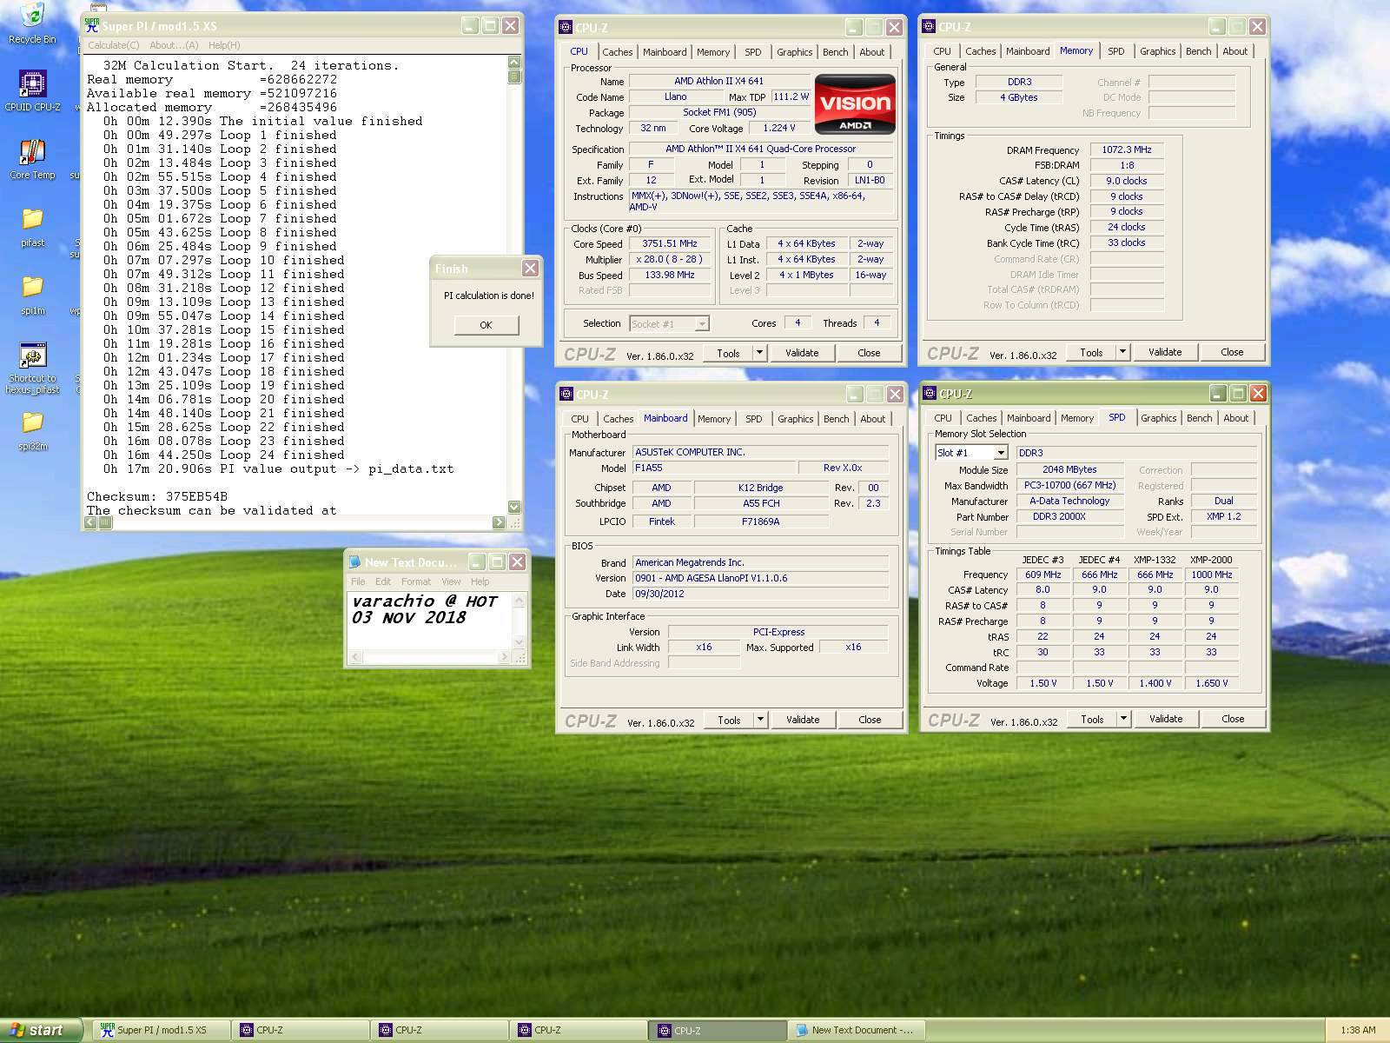Screen dimensions: 1390x1043
Task: Click the AMD Vision logo in CPU-Z
Action: 855,103
